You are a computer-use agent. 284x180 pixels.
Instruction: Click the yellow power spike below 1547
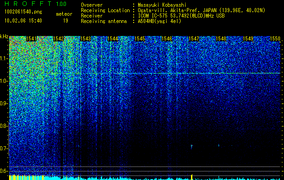tap(192, 177)
